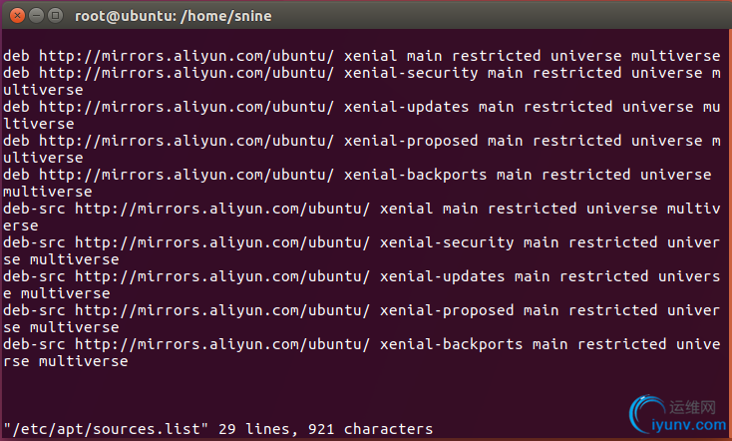The width and height of the screenshot is (732, 441).
Task: Click the word xenial-updates in deb line
Action: point(406,107)
